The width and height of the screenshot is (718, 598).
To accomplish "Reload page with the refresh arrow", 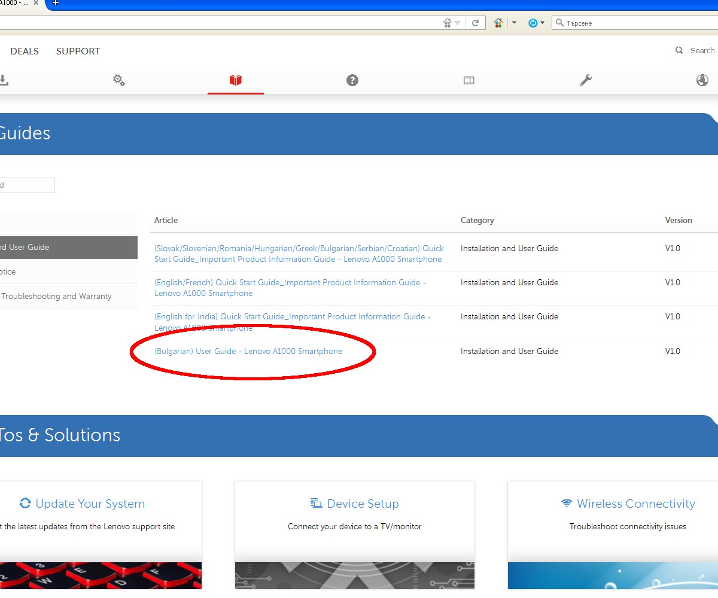I will [x=476, y=23].
